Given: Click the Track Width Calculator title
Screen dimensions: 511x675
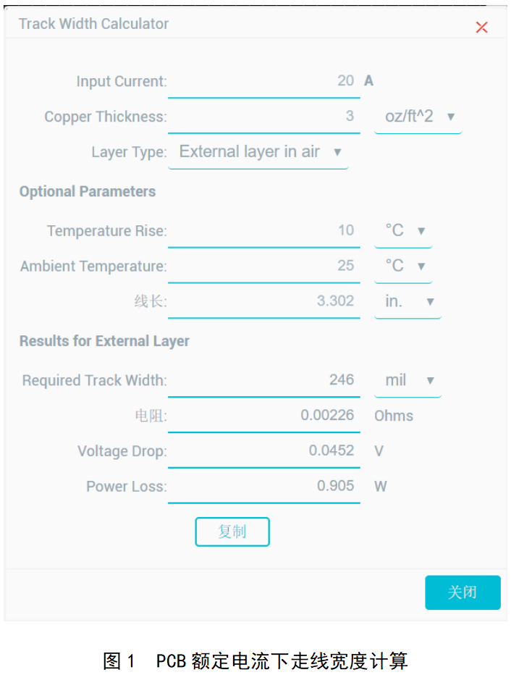Looking at the screenshot, I should pyautogui.click(x=93, y=24).
